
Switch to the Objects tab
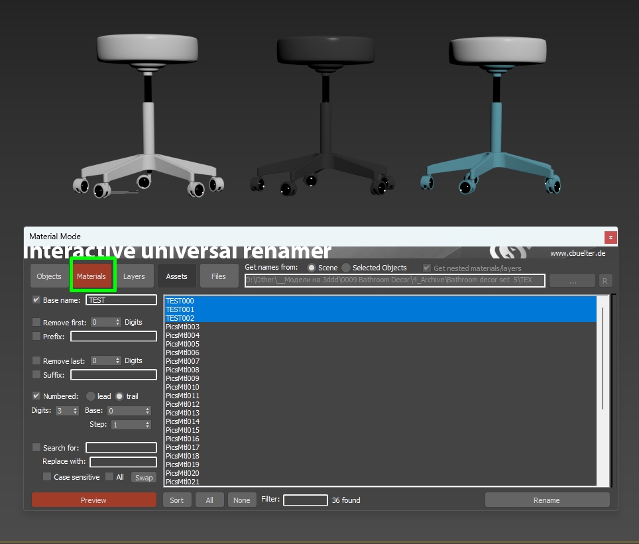tap(49, 276)
